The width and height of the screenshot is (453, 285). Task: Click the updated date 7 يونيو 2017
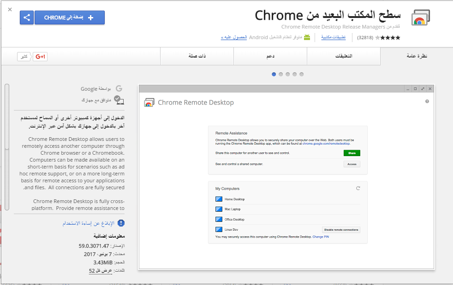(x=98, y=254)
